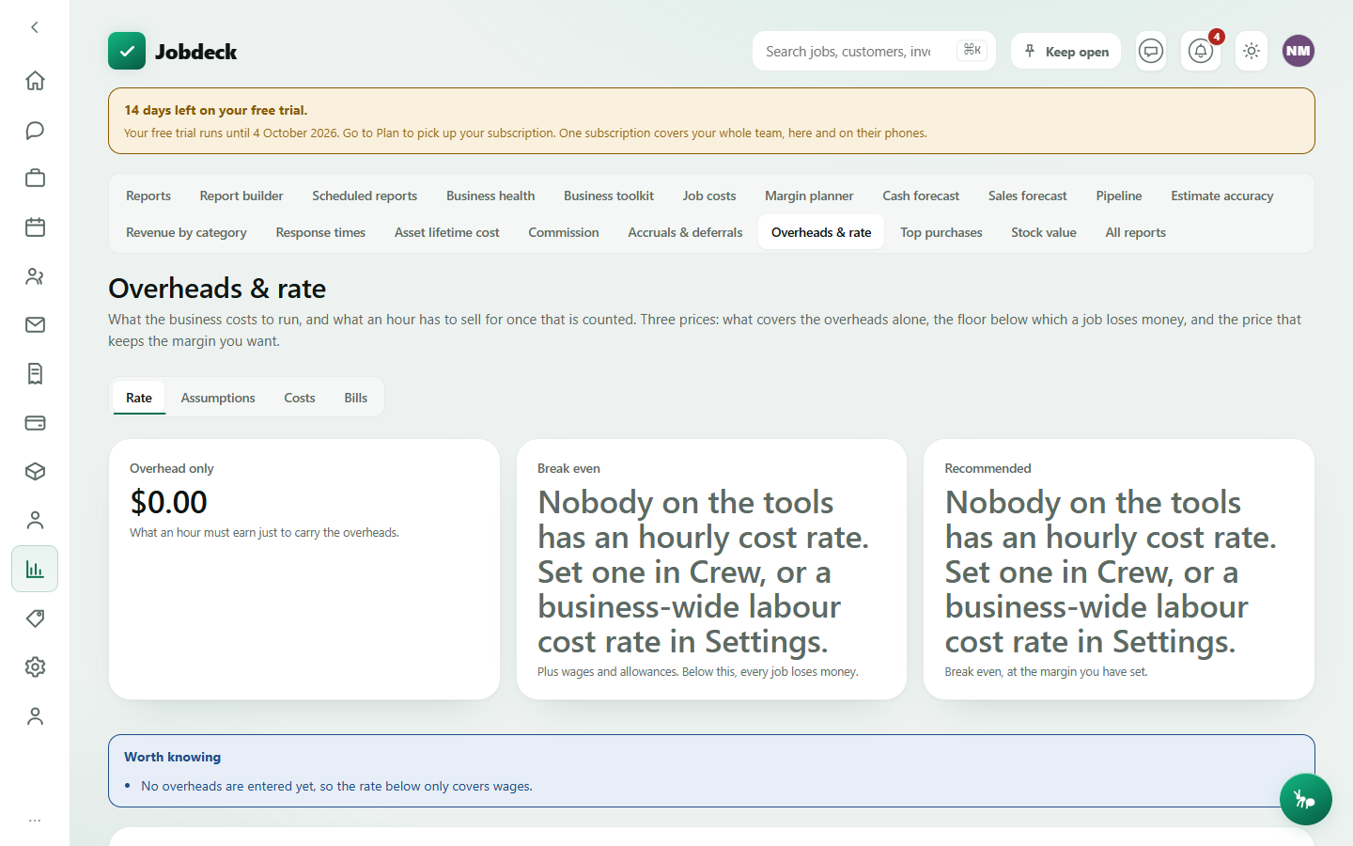Screen dimensions: 1353x846
Task: Click the Recommended card label
Action: click(x=988, y=468)
